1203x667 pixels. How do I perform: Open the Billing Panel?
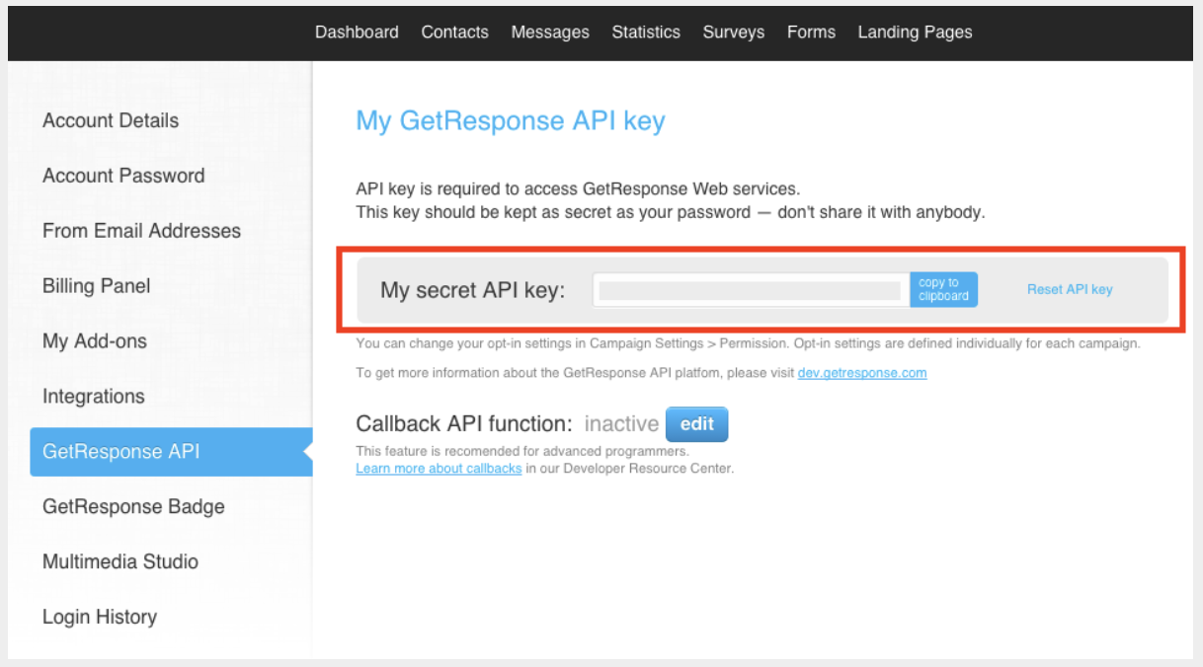pos(97,286)
